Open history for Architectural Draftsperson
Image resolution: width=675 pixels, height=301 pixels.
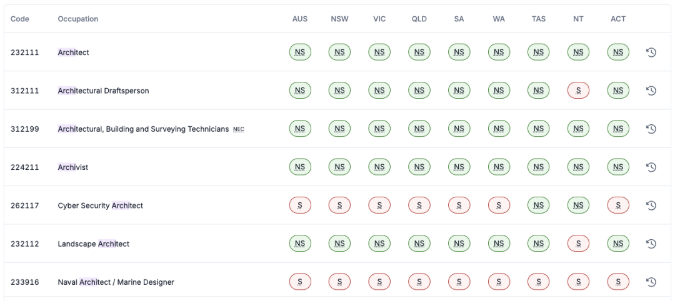point(651,91)
